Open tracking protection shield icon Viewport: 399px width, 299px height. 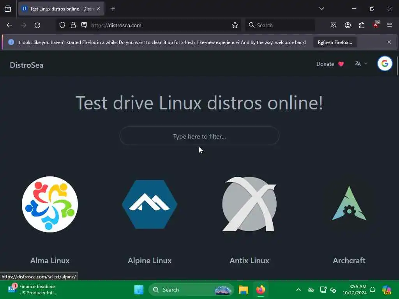(62, 25)
